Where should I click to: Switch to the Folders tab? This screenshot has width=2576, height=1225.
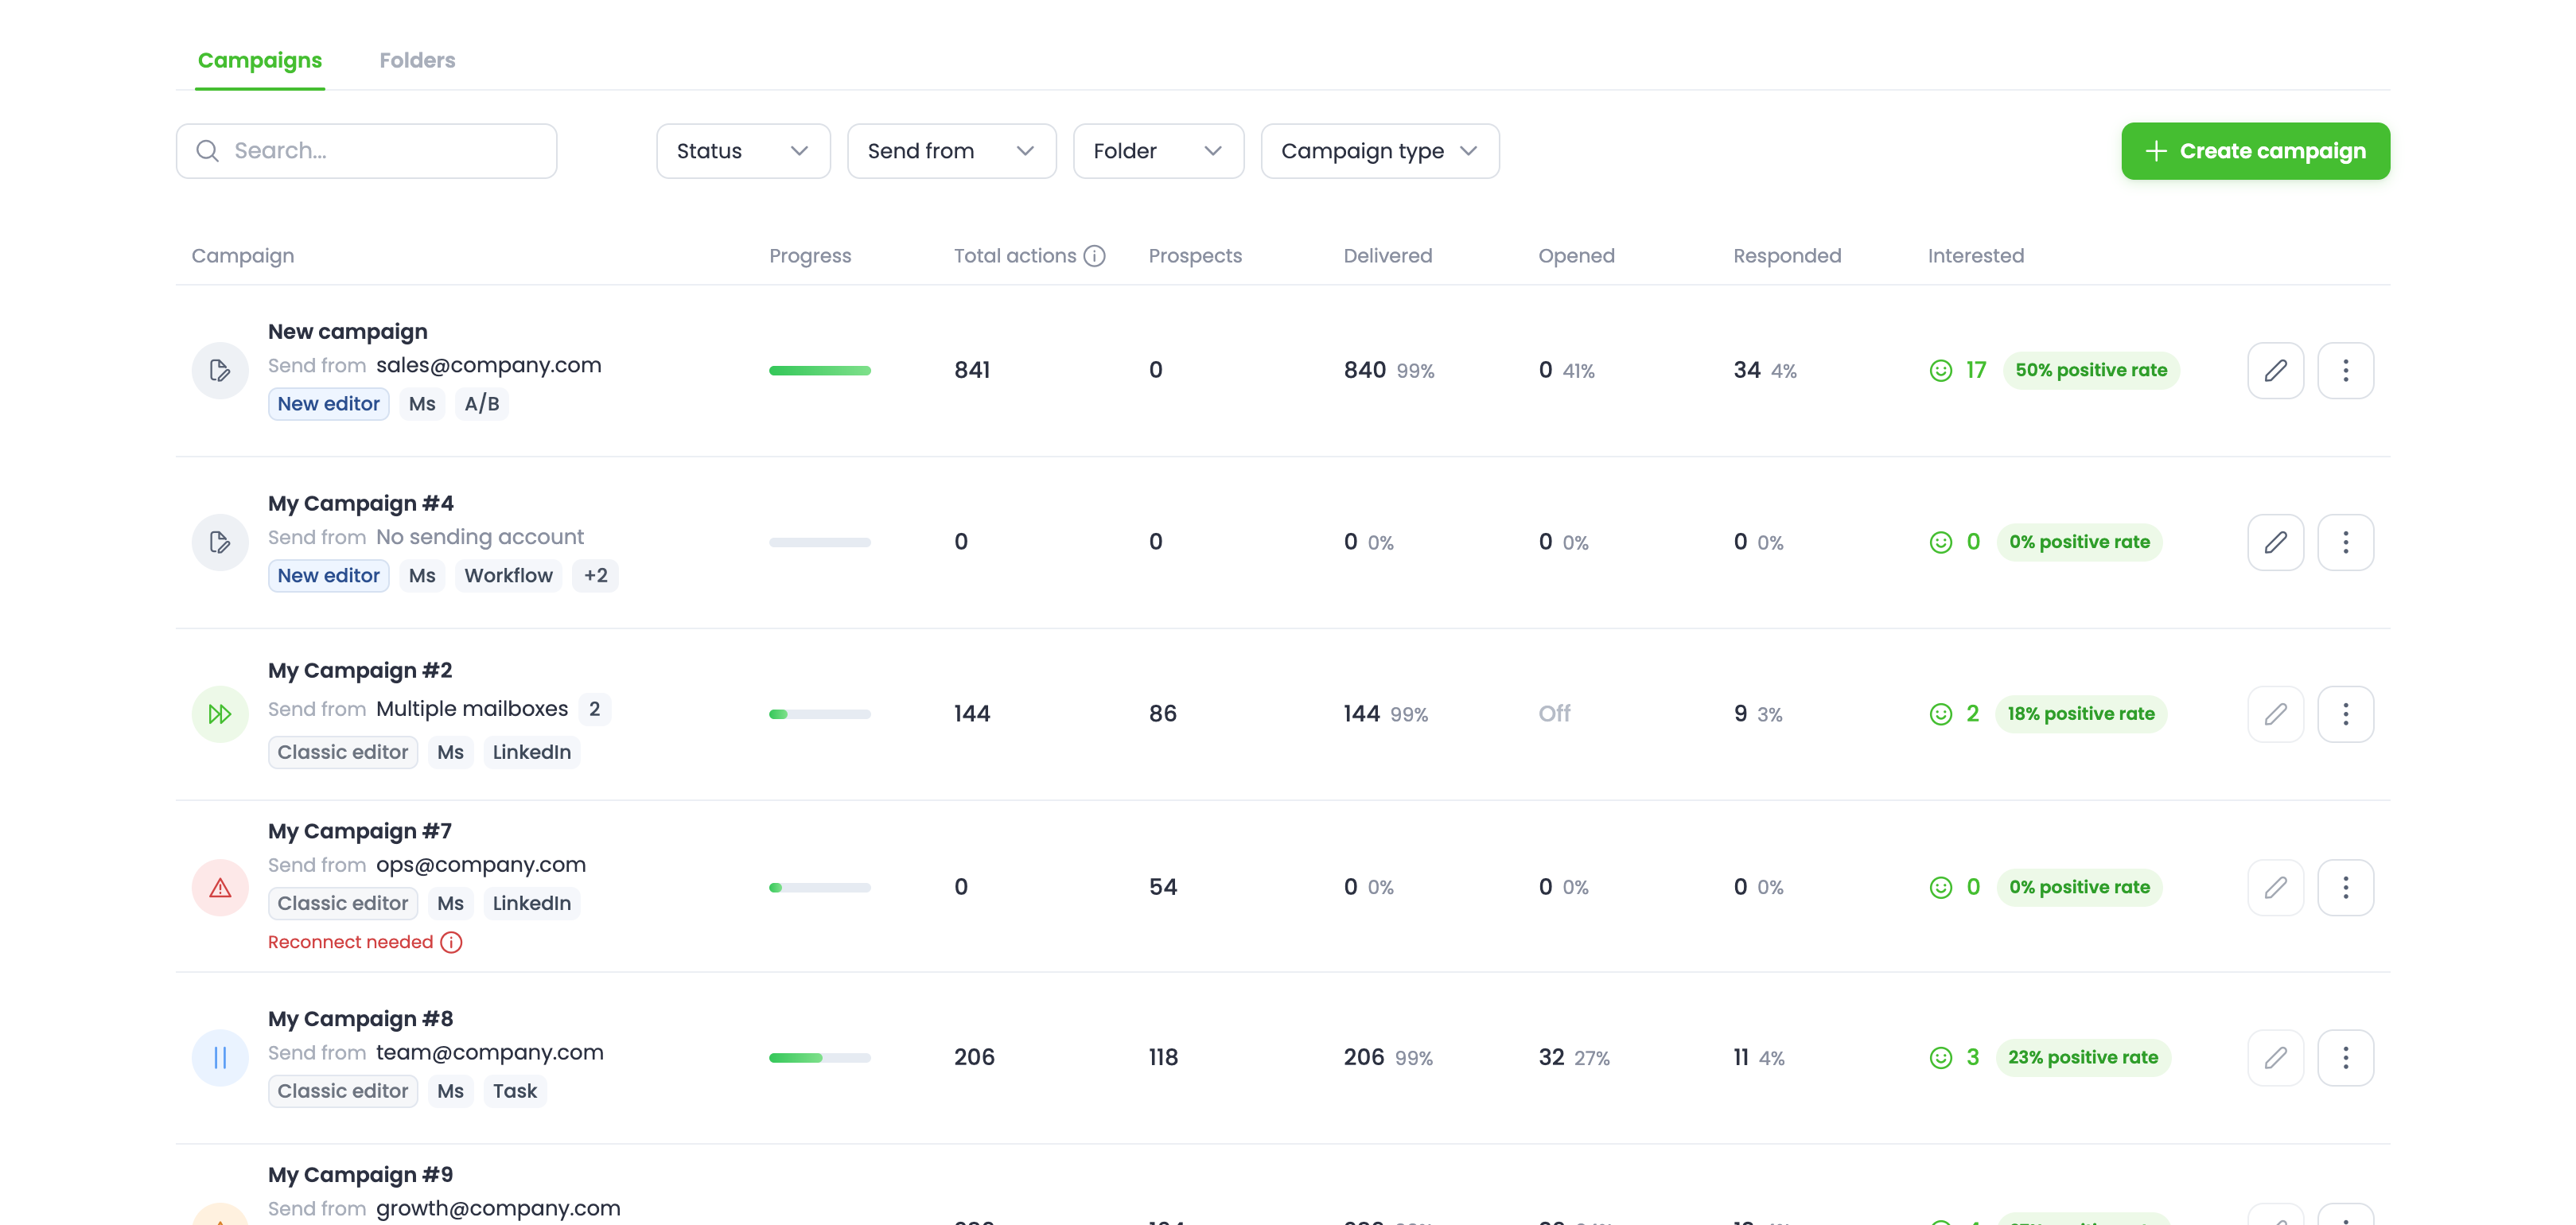pyautogui.click(x=417, y=60)
